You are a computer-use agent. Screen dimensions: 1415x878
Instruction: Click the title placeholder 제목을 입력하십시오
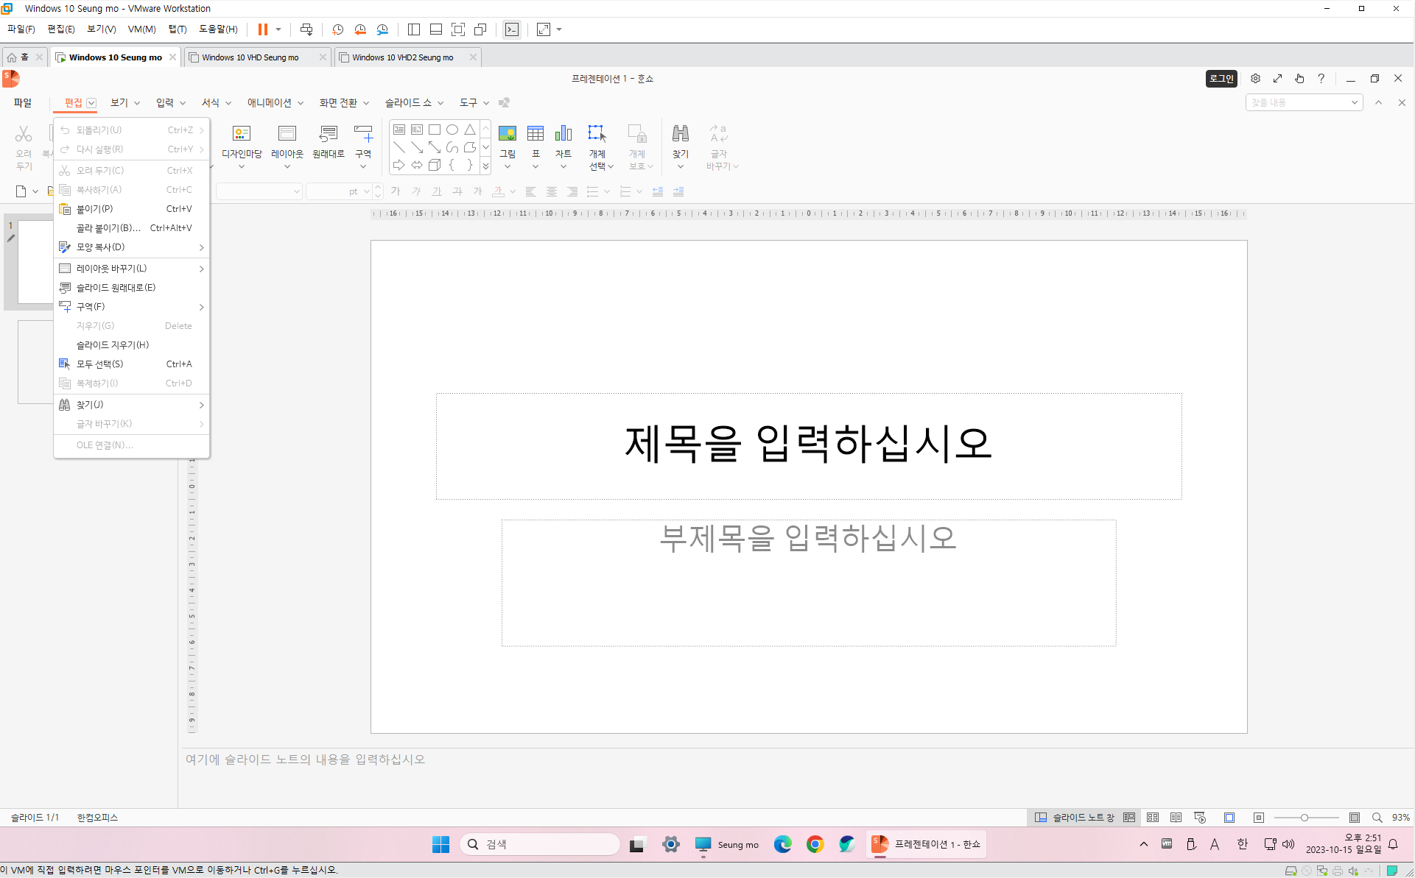coord(808,445)
